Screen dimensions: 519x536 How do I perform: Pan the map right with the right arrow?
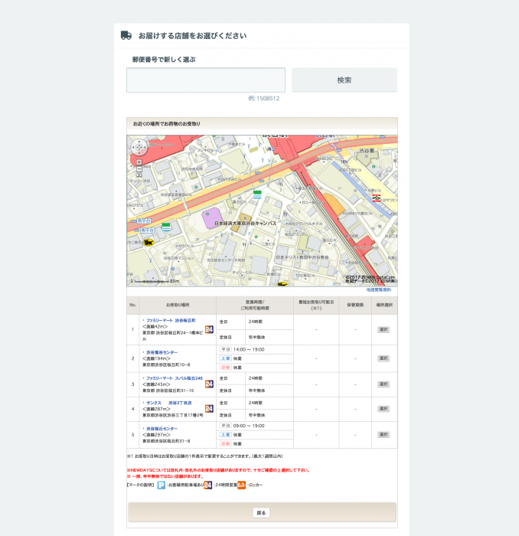pos(144,148)
